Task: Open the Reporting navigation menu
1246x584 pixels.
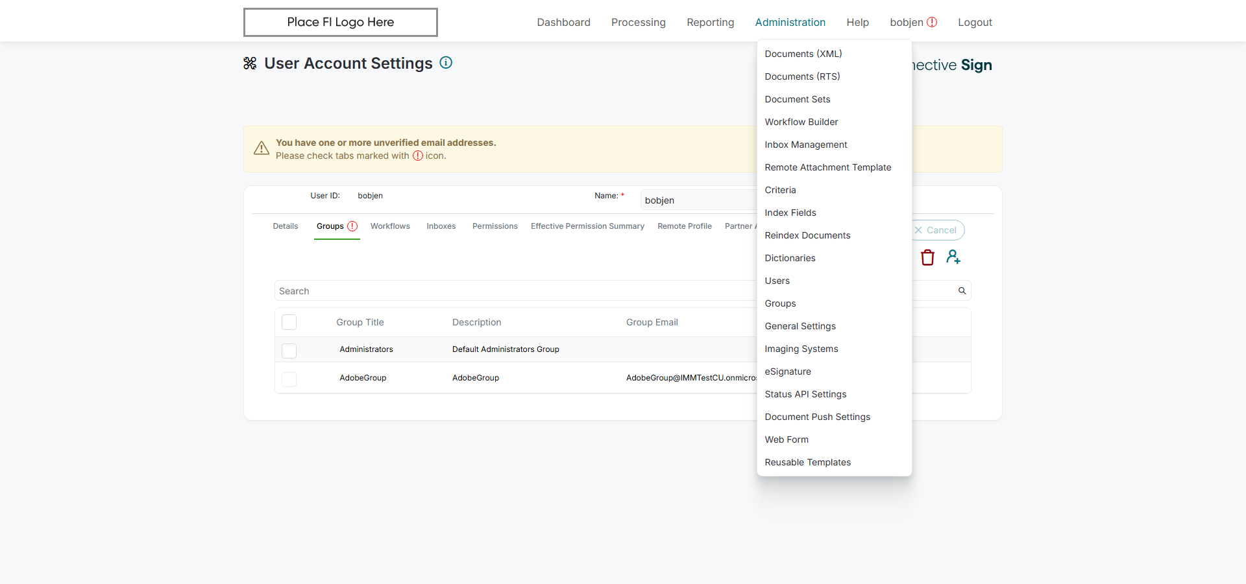Action: (710, 22)
